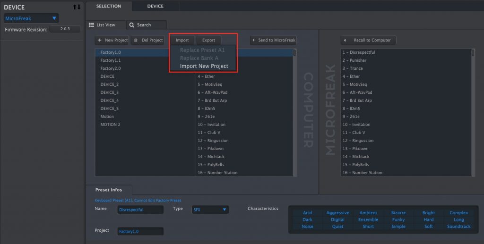This screenshot has height=244, width=484.
Task: Click the List View icon
Action: (92, 25)
